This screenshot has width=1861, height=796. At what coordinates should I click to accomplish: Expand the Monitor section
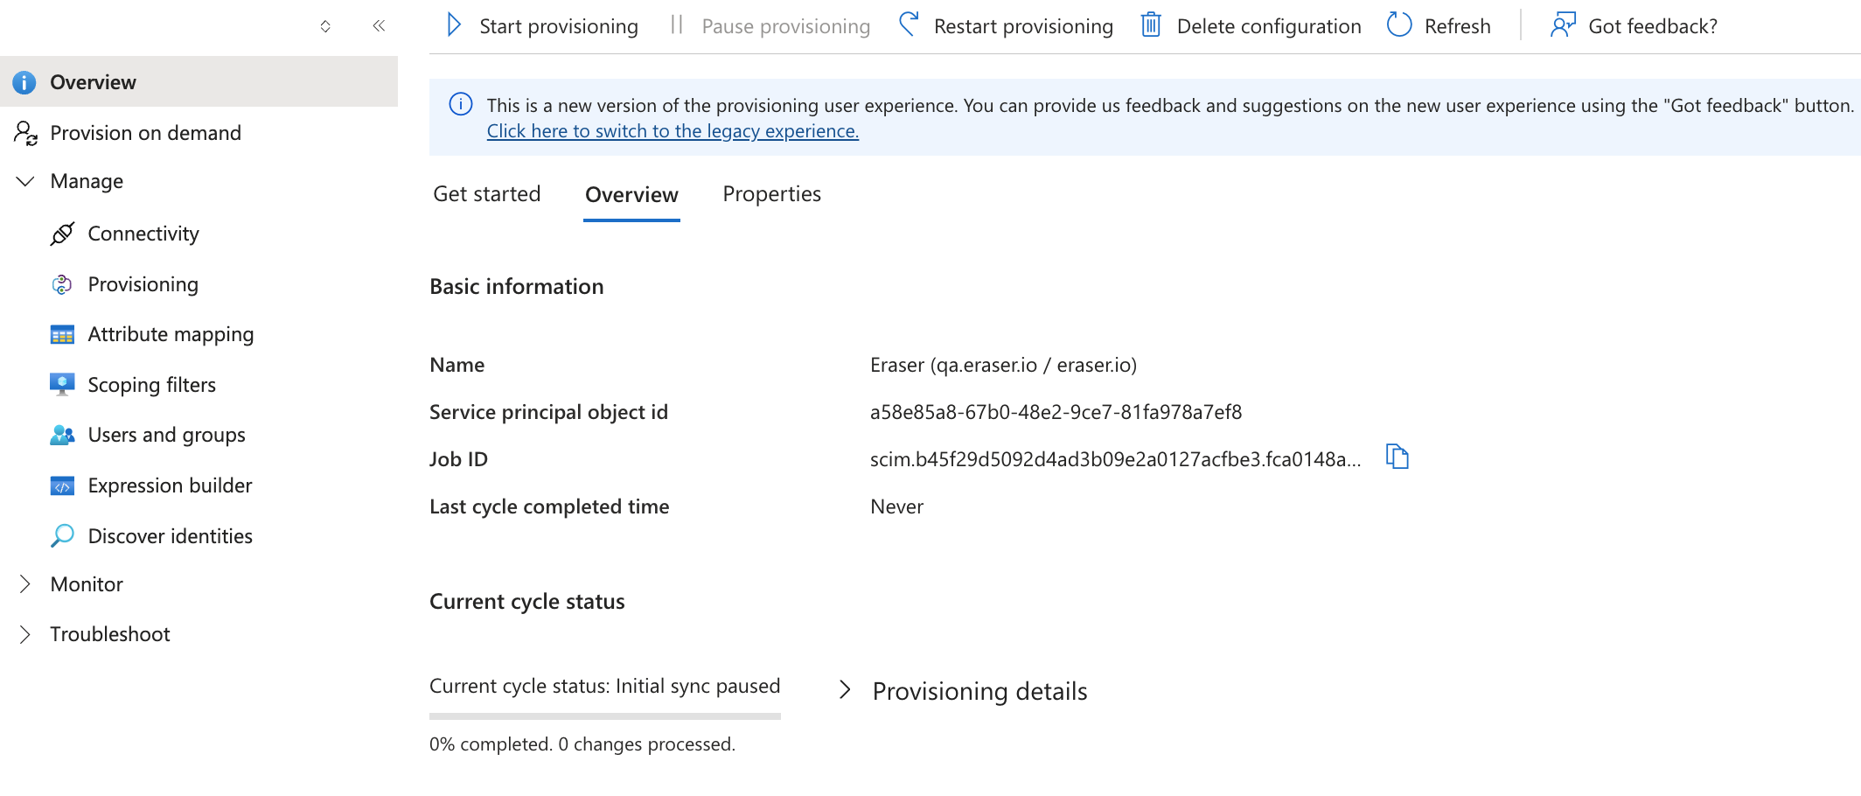[x=25, y=584]
